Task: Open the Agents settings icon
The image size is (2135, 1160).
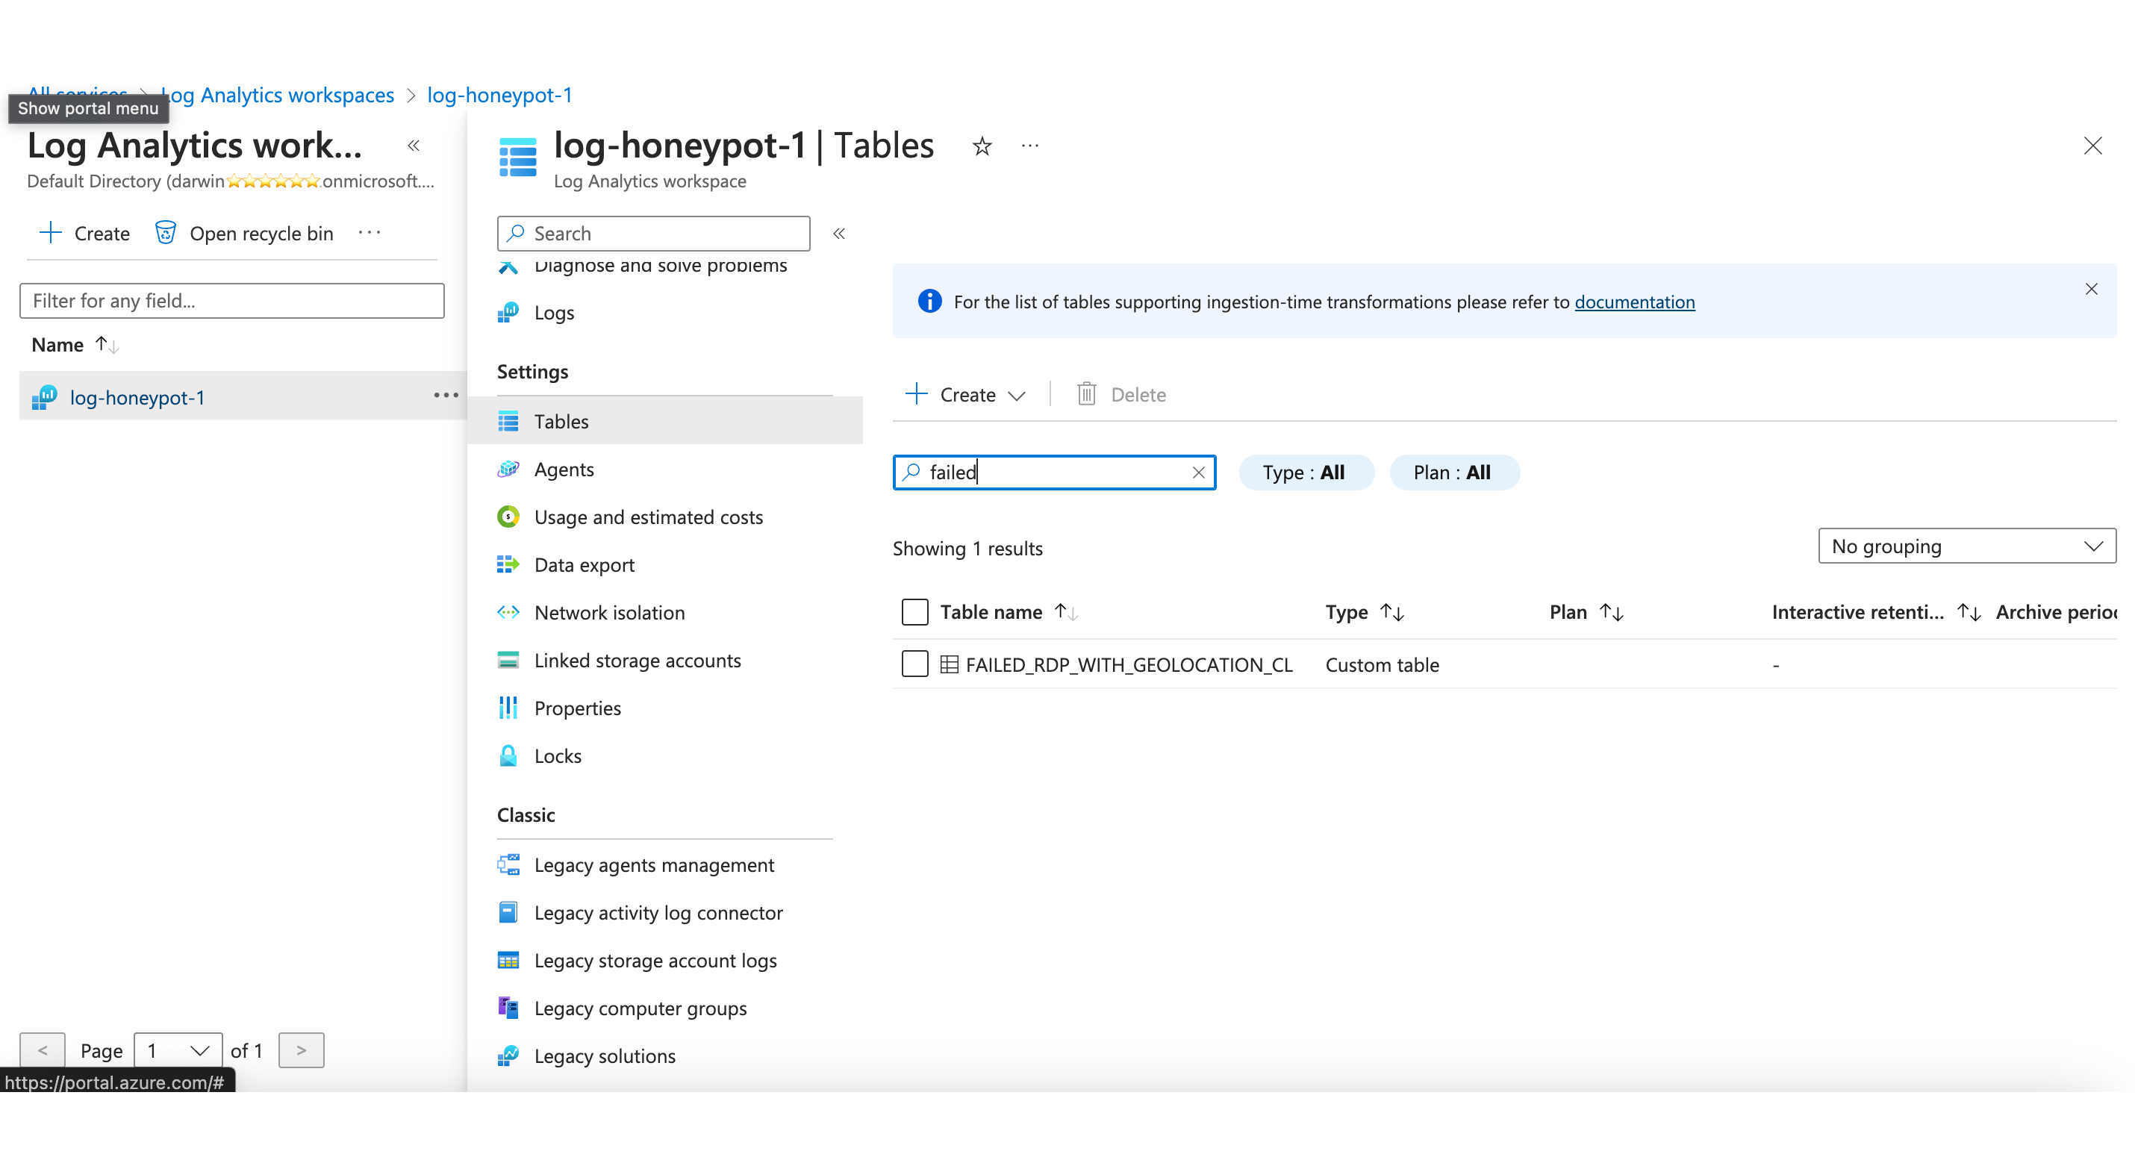Action: point(508,469)
